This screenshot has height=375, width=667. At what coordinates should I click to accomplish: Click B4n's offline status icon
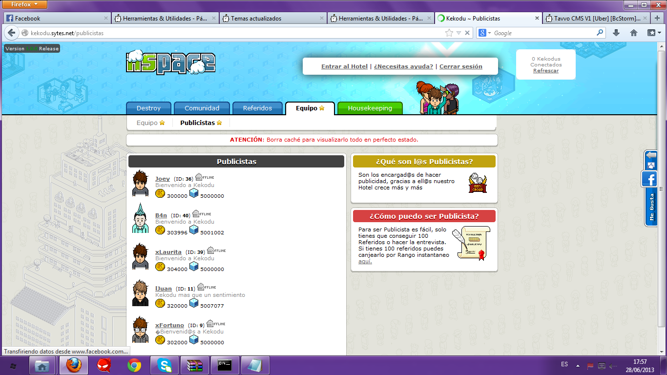click(202, 213)
